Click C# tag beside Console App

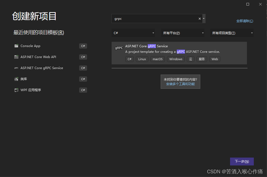tap(83, 46)
